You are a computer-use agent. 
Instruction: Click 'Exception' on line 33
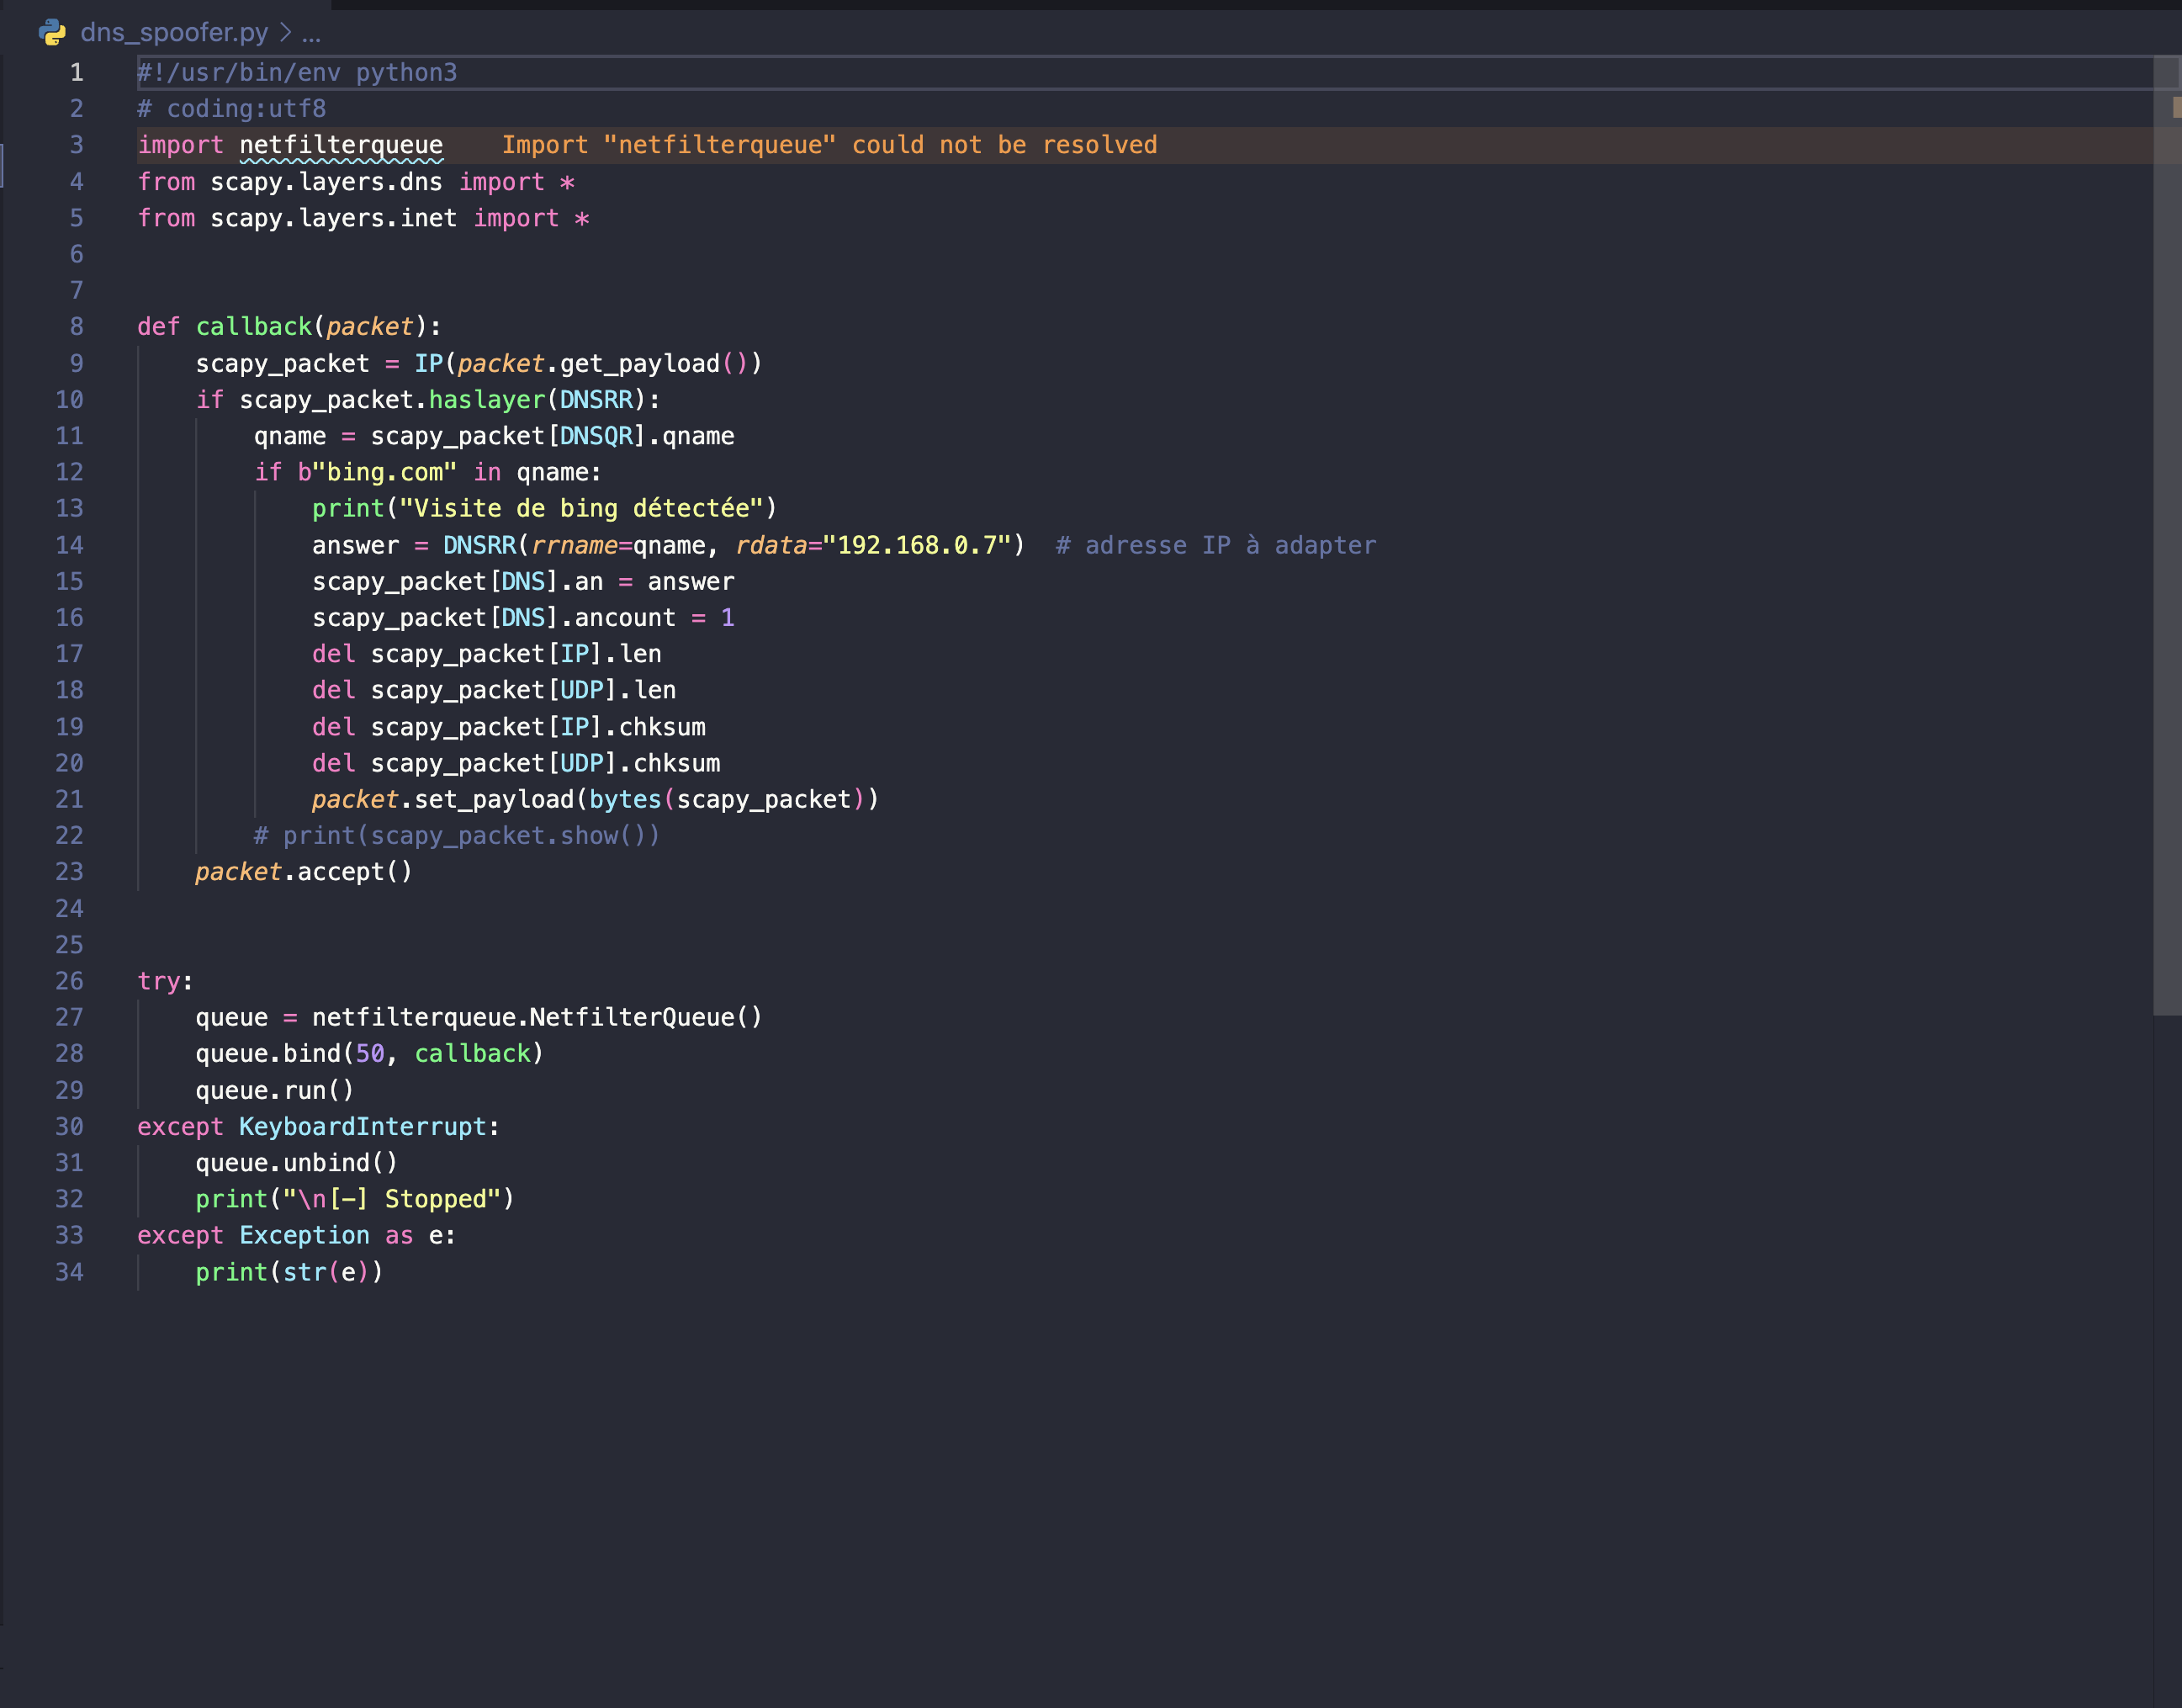pos(304,1235)
